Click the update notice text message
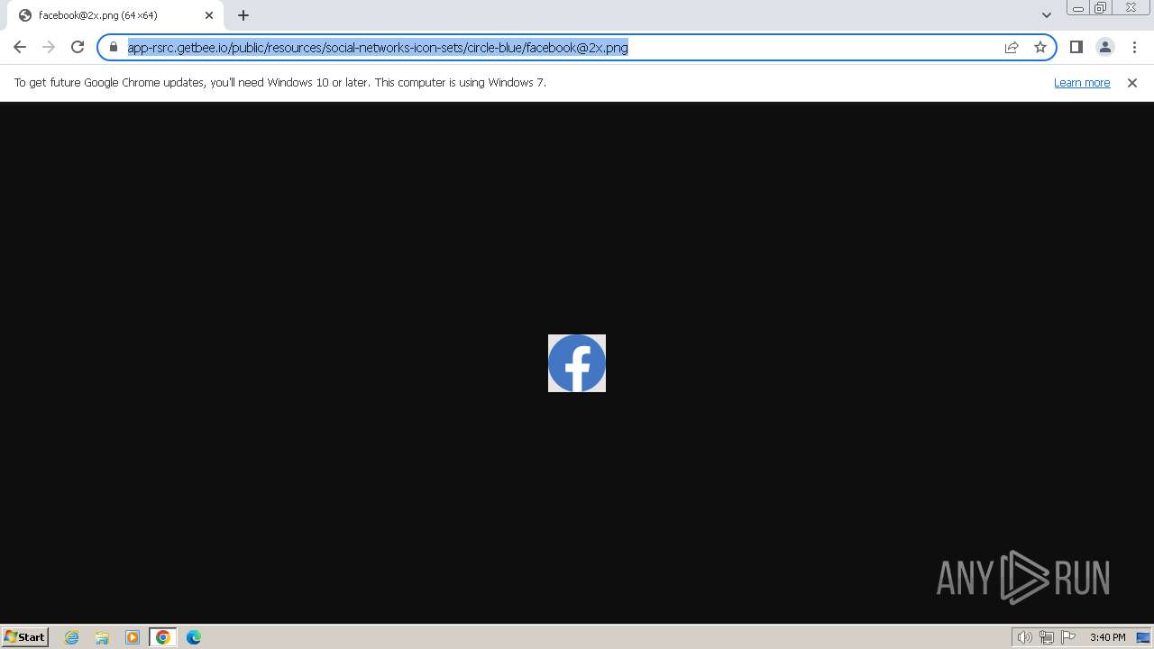Viewport: 1154px width, 649px height. (x=280, y=83)
